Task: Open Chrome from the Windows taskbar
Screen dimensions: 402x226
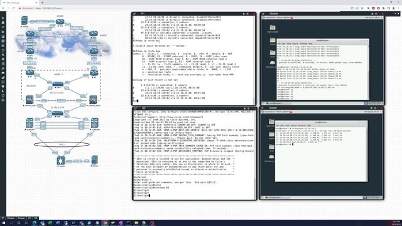Action: [105, 223]
